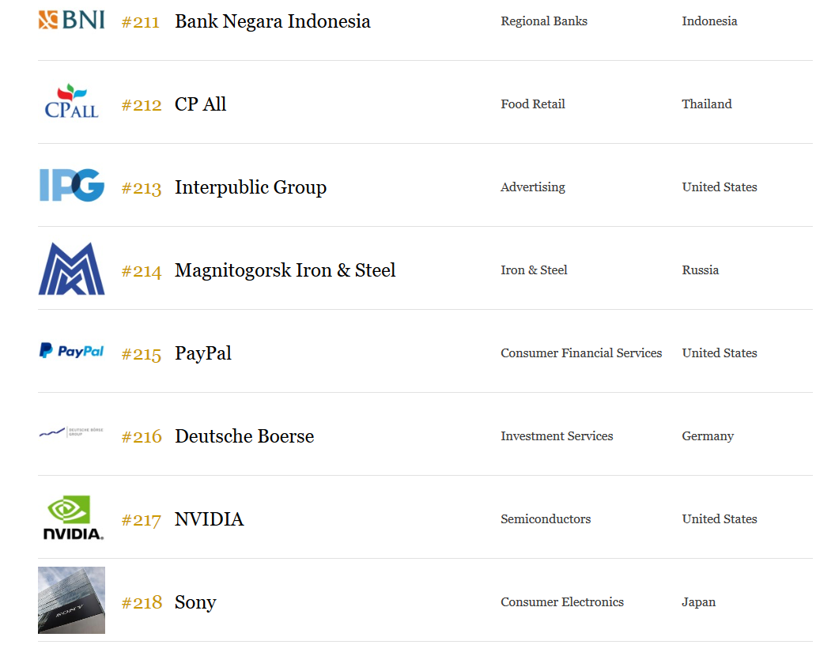The width and height of the screenshot is (816, 656).
Task: Click rank number #215
Action: click(142, 354)
